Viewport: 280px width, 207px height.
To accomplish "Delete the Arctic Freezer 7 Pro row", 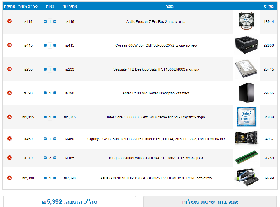I will pyautogui.click(x=9, y=21).
